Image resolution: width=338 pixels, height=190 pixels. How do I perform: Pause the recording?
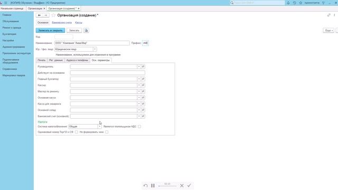(x=153, y=185)
